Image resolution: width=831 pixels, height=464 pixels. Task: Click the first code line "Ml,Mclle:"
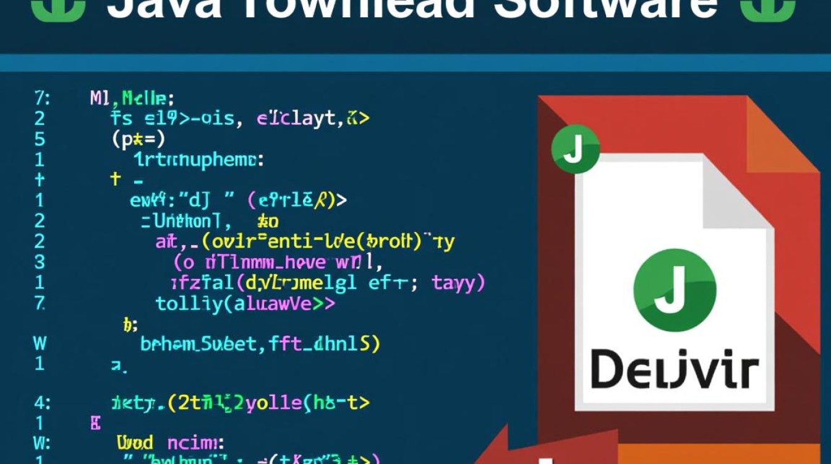click(132, 98)
